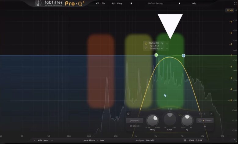Screen dimensions: 238x144
Task: Open the 12 dB display range dropdown
Action: pyautogui.click(x=229, y=10)
